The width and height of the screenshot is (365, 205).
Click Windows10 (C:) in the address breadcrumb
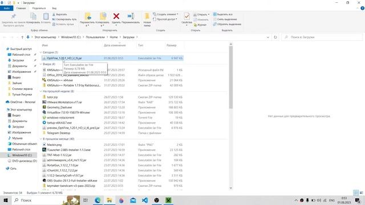(x=71, y=37)
